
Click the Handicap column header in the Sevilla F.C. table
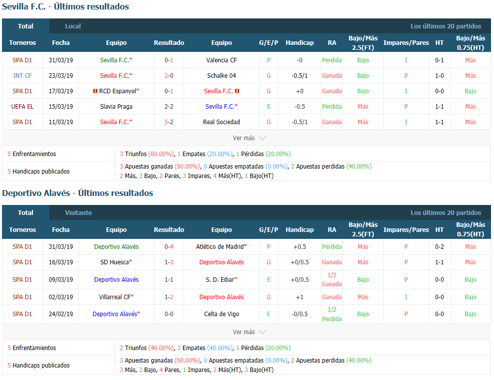point(299,43)
